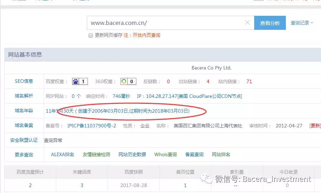The width and height of the screenshot is (321, 193).
Task: Click the 百度流量预计 column header
Action: 30,172
